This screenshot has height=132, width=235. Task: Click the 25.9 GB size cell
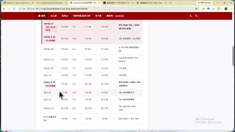tap(65, 109)
